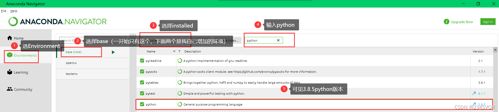The image size is (499, 112).
Task: Click the play arrow beside base (root)
Action: coord(113,52)
